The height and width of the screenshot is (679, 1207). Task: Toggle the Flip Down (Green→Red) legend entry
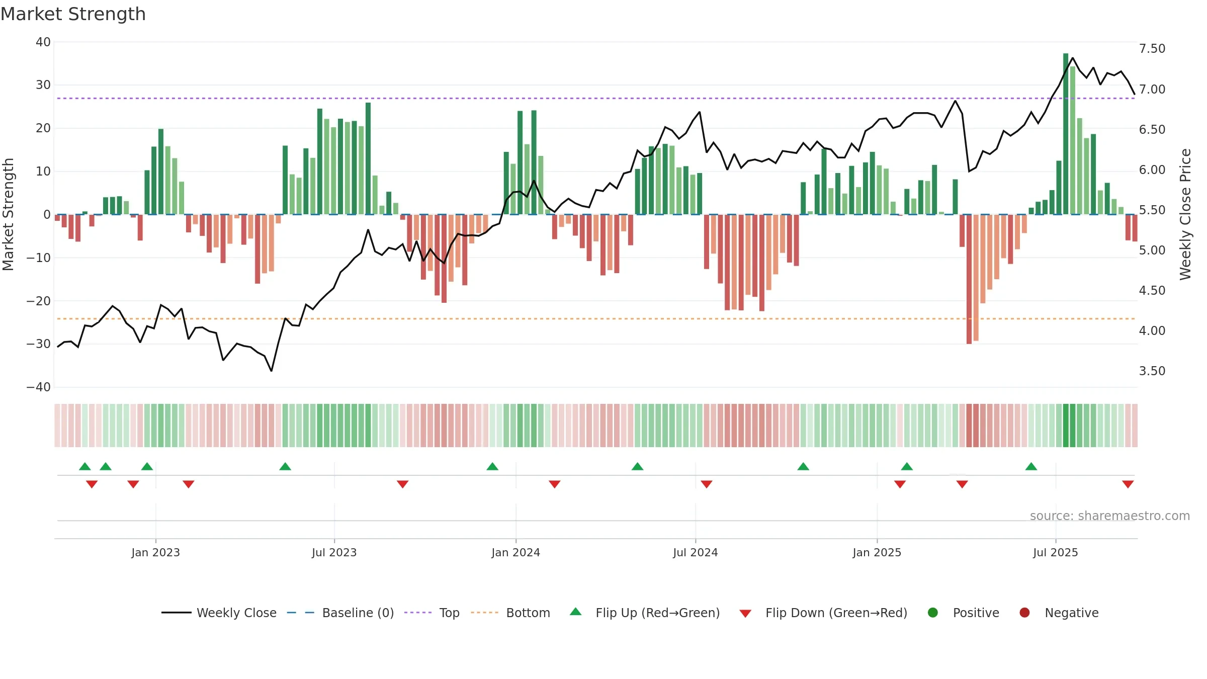[x=823, y=613]
